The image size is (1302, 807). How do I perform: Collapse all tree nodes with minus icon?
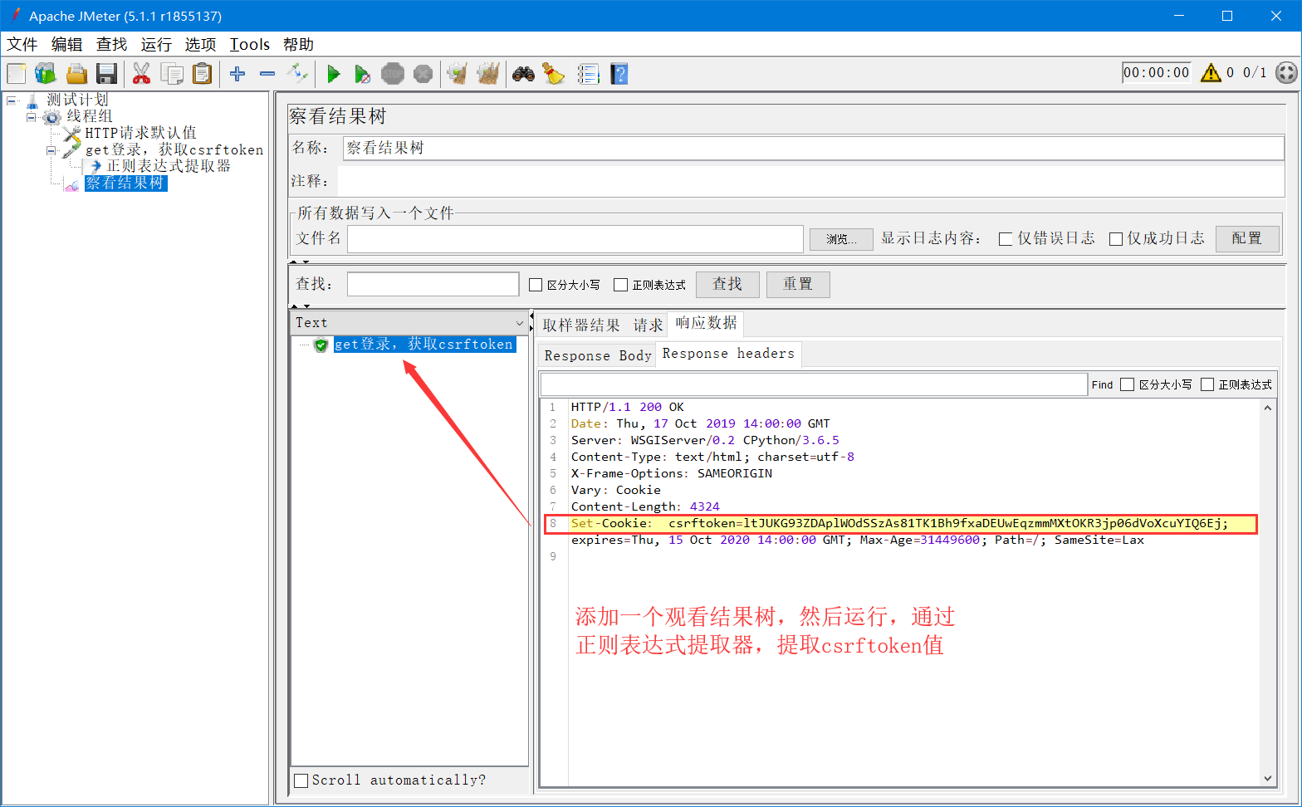click(267, 74)
